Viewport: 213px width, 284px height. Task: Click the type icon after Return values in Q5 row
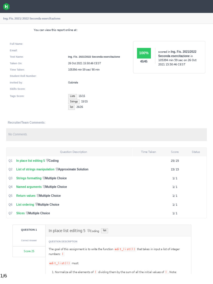[38, 196]
